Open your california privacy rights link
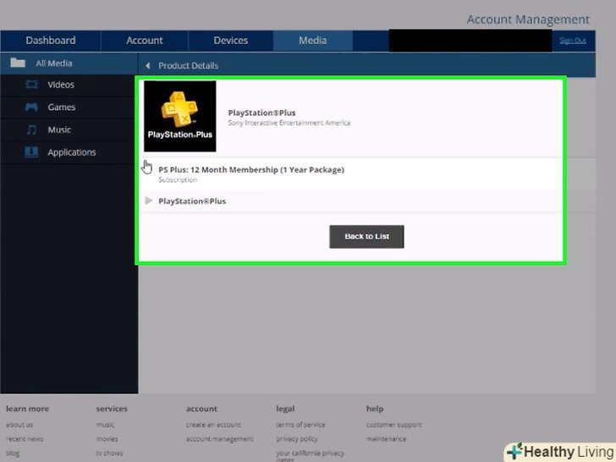Viewport: 616px width, 462px height. [310, 456]
